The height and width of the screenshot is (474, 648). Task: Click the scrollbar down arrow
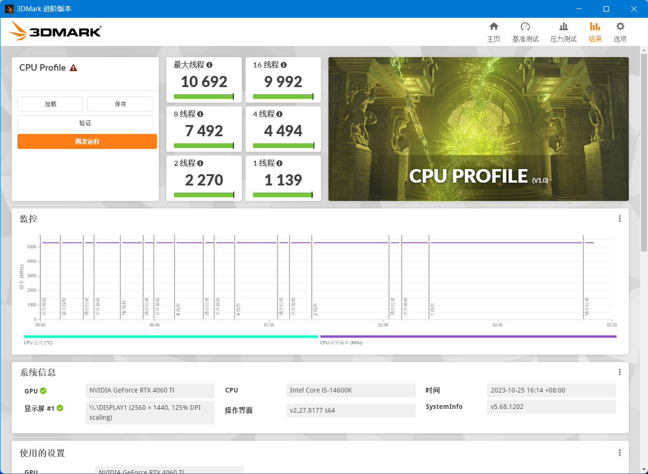[644, 469]
